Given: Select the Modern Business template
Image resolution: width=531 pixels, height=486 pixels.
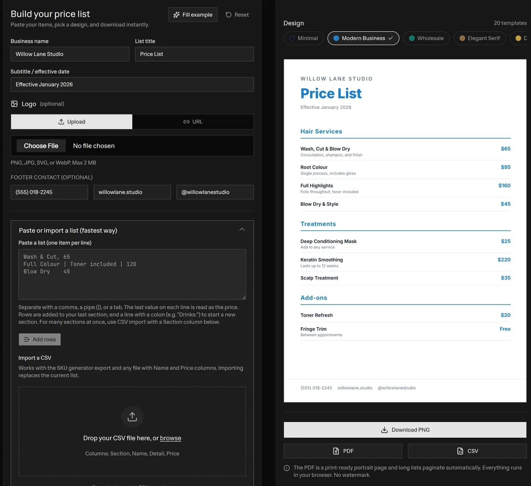Looking at the screenshot, I should [363, 38].
